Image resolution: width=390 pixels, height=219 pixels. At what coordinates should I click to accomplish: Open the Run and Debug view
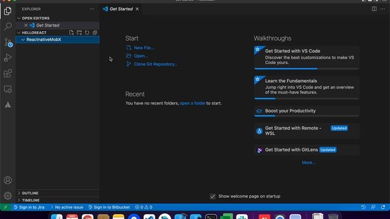tap(8, 58)
